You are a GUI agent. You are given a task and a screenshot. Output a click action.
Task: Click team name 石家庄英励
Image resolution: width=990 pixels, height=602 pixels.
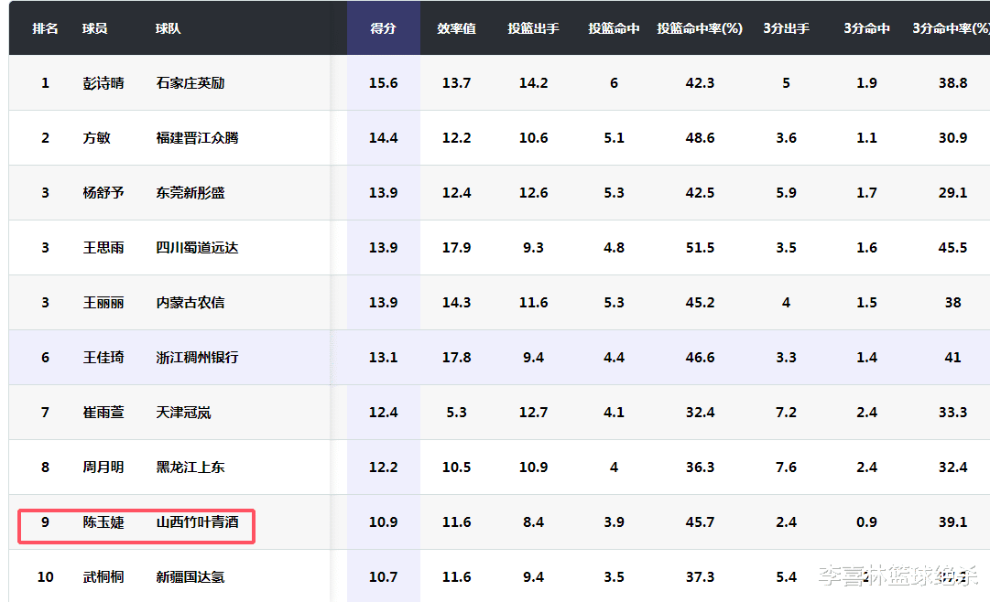coord(190,83)
